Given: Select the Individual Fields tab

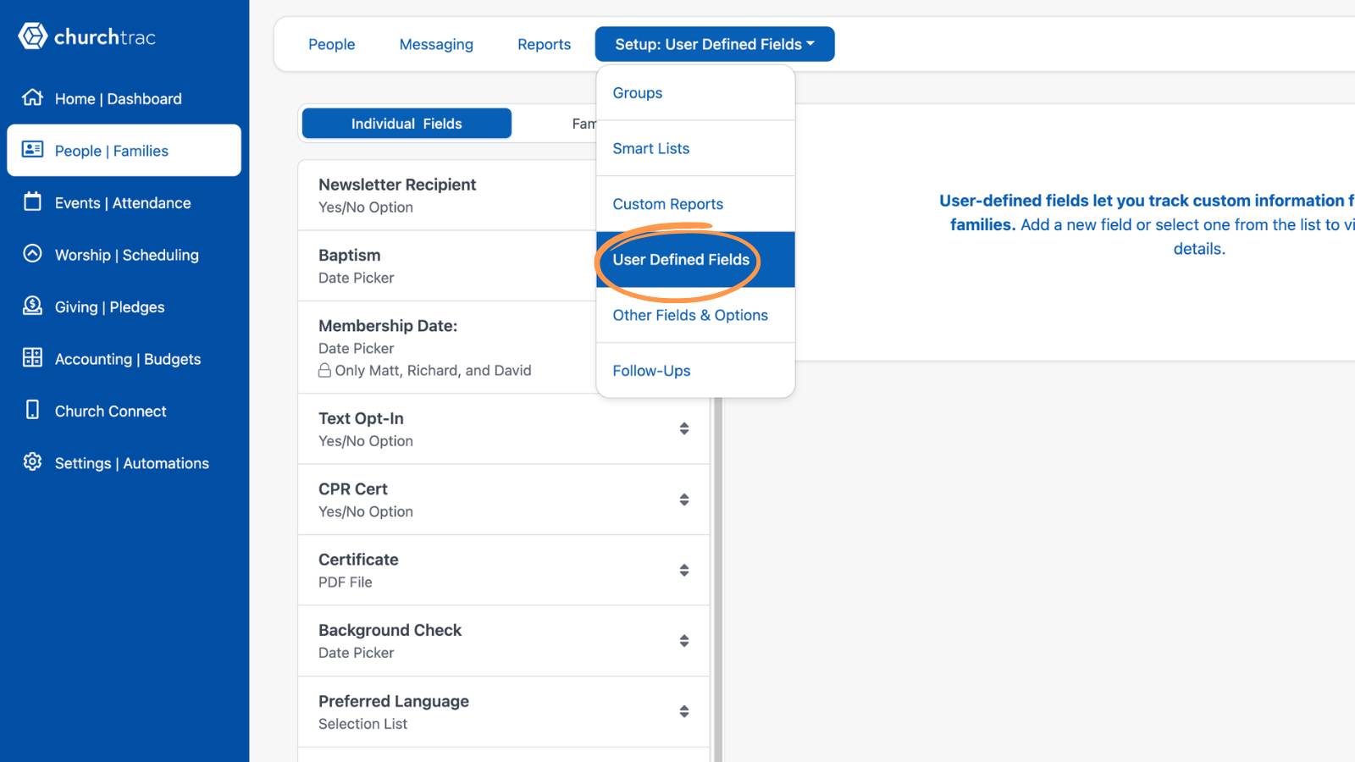Looking at the screenshot, I should coord(406,124).
